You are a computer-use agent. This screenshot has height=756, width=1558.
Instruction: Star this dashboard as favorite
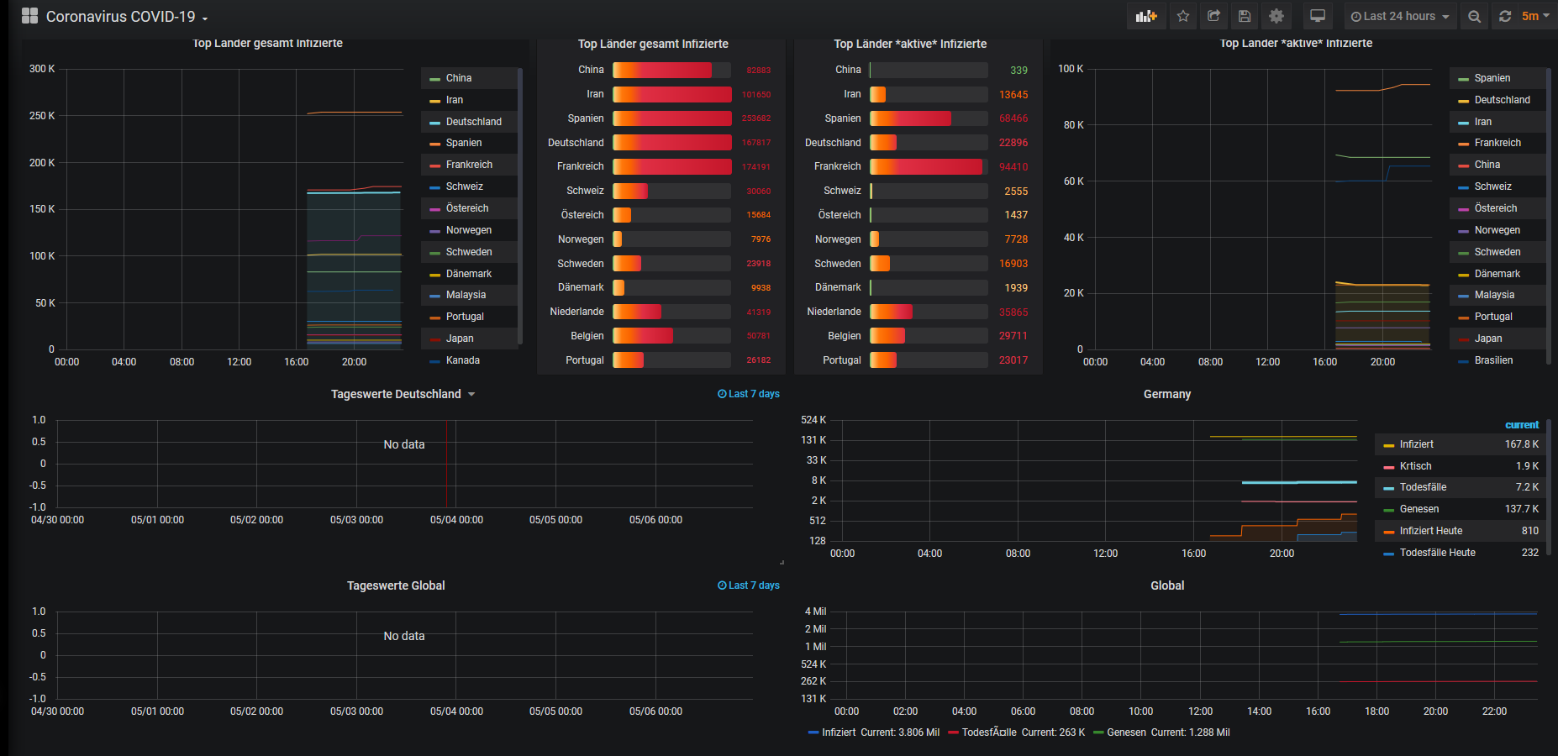(x=1183, y=16)
